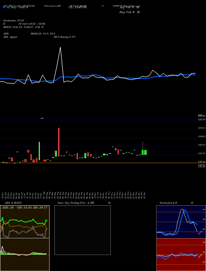The height and width of the screenshot is (271, 206).
Task: Select the MACD 1145.19, 1140.27, 4.92 line
Action: tap(23, 27)
